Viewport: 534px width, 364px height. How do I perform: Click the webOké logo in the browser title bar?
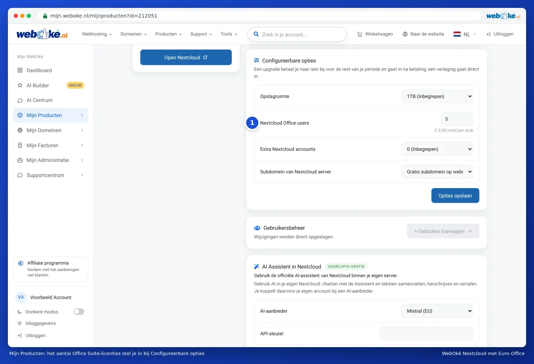[x=503, y=16]
